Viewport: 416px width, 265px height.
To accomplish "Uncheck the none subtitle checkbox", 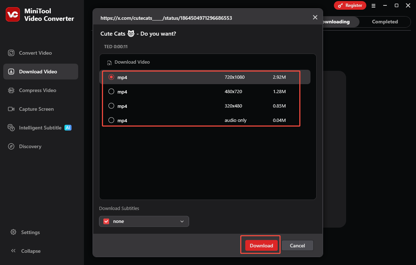I will [x=106, y=221].
